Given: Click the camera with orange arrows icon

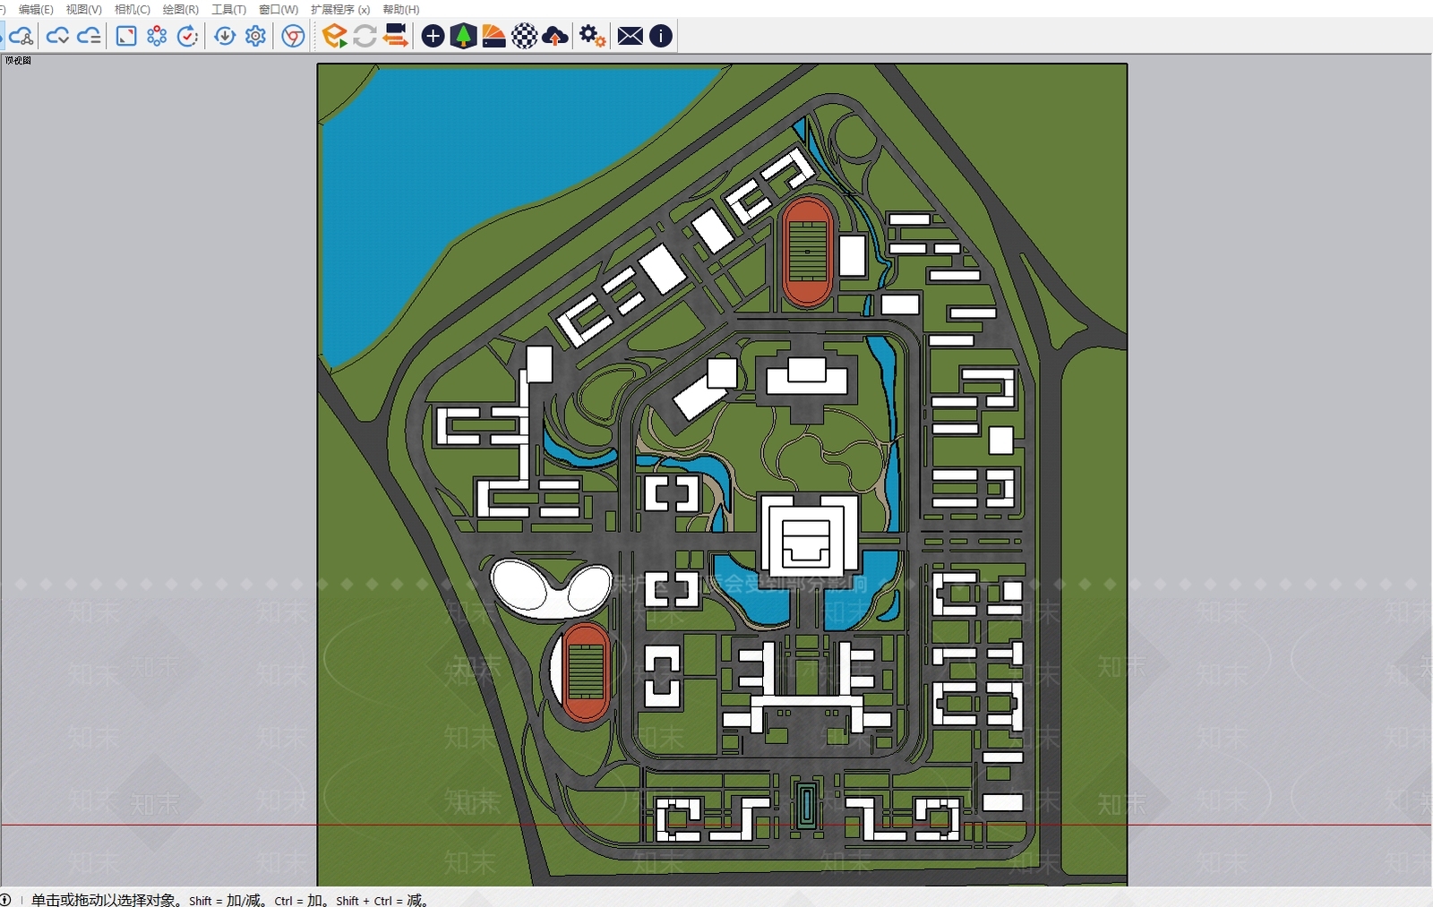Looking at the screenshot, I should pos(395,36).
